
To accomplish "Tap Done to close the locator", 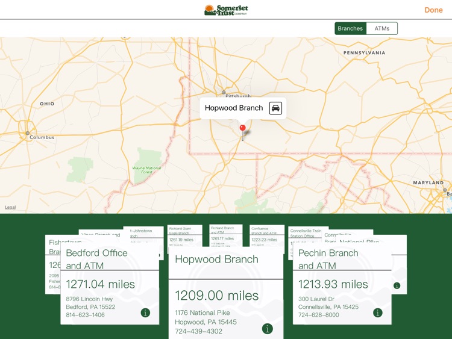I will click(x=433, y=10).
